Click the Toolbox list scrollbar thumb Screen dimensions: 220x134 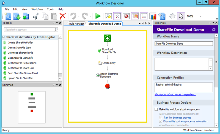(60, 75)
